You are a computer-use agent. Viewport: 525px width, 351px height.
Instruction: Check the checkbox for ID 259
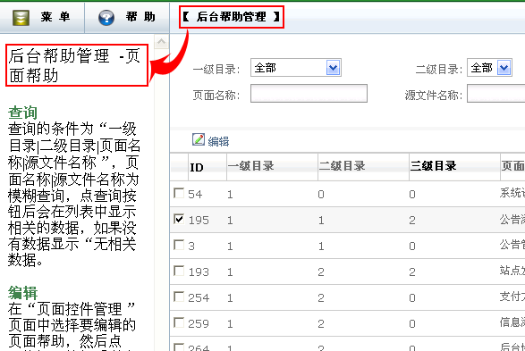(x=179, y=322)
